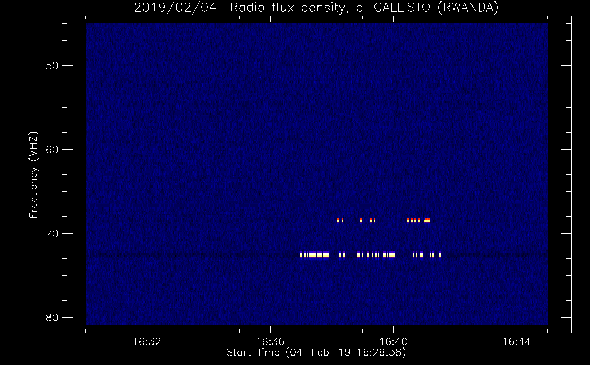Image resolution: width=590 pixels, height=365 pixels.
Task: Click the time tick label '16:40'
Action: point(393,342)
